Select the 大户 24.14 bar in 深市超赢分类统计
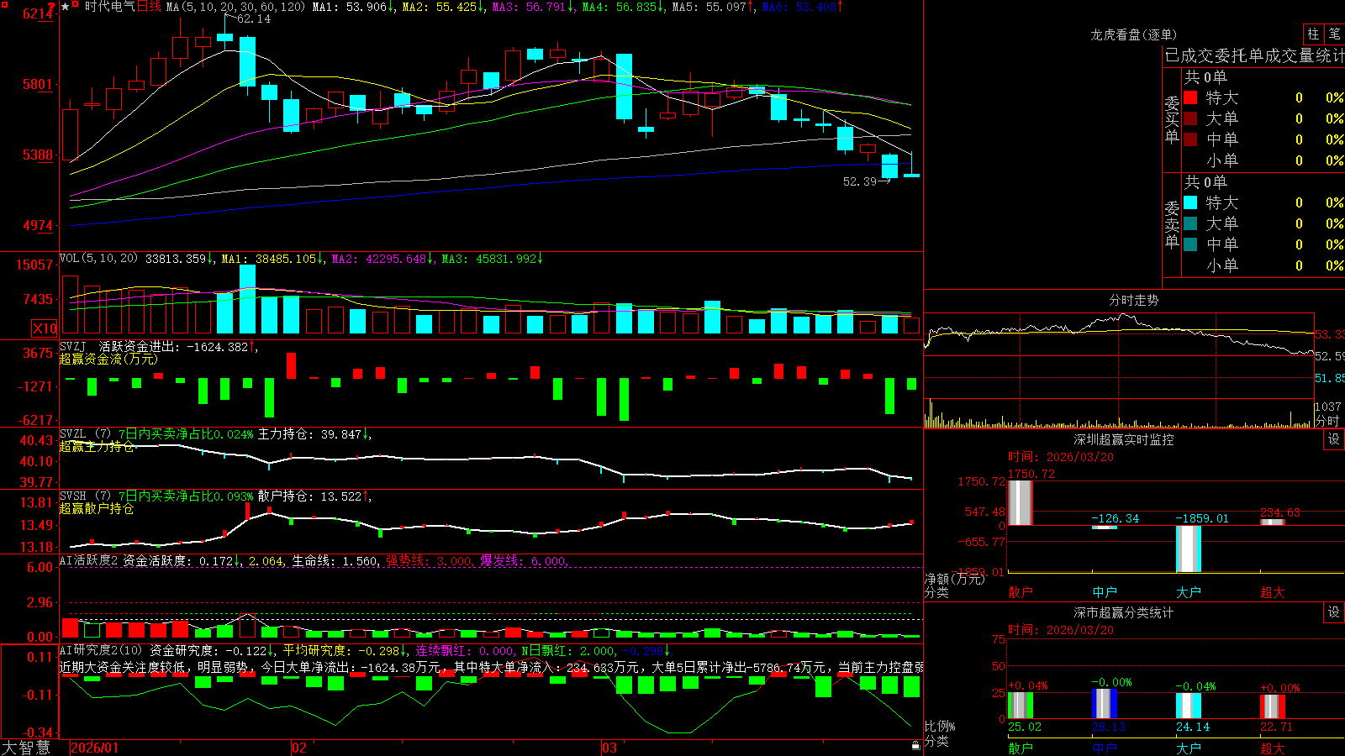Viewport: 1345px width, 756px height. pyautogui.click(x=1189, y=706)
